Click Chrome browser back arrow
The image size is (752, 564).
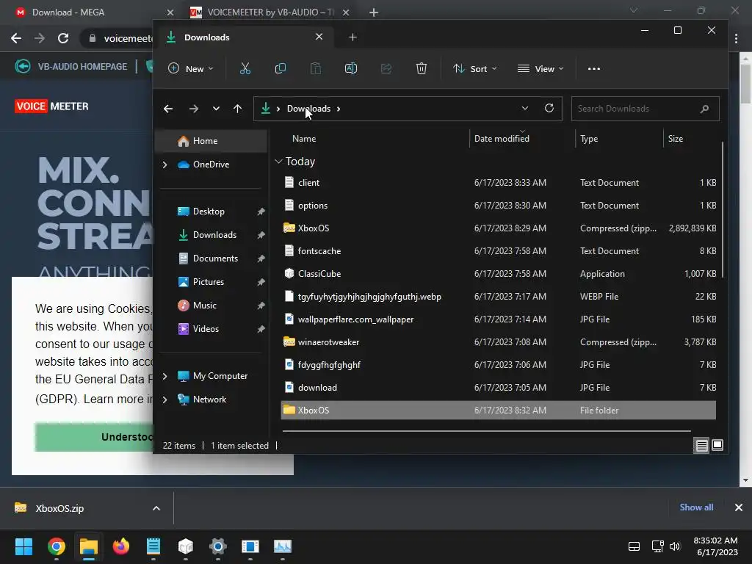(x=16, y=38)
